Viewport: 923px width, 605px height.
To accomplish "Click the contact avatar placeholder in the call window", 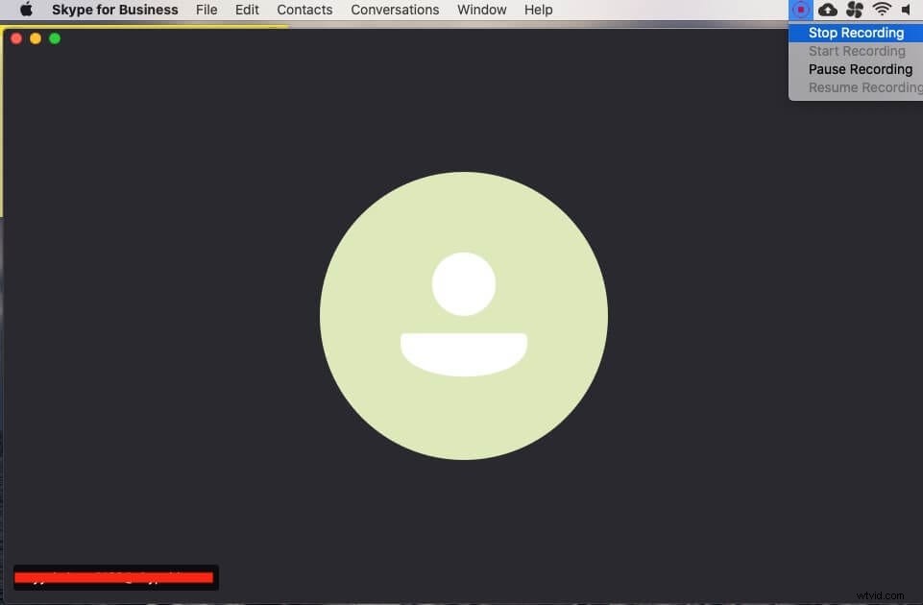I will pyautogui.click(x=464, y=315).
